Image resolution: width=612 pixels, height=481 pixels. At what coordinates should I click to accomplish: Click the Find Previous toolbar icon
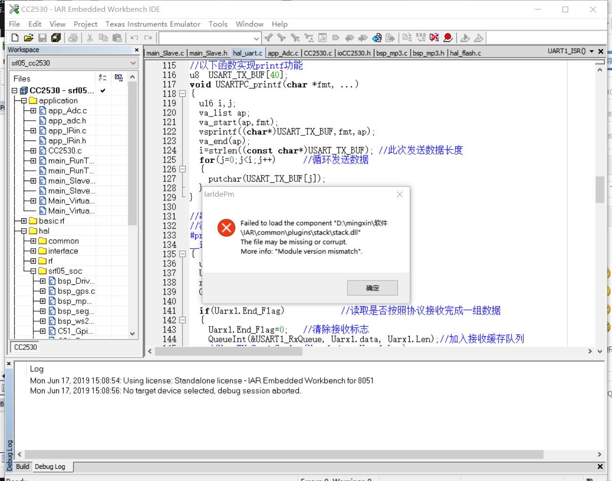pos(268,38)
